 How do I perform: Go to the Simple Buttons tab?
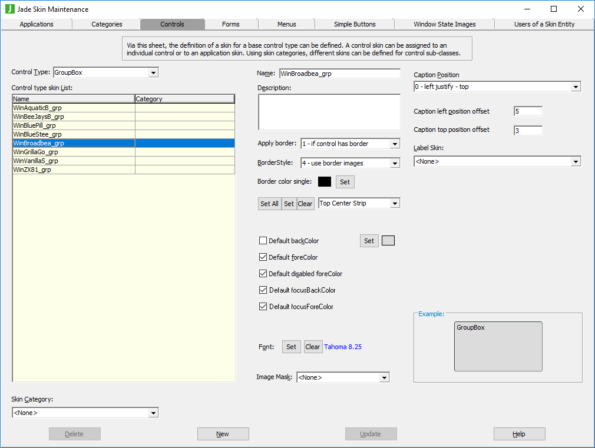(x=355, y=24)
